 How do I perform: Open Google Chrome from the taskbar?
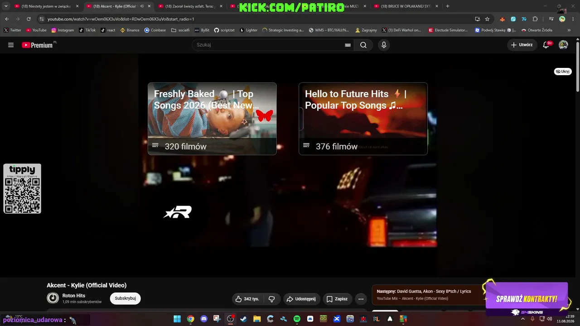click(191, 319)
